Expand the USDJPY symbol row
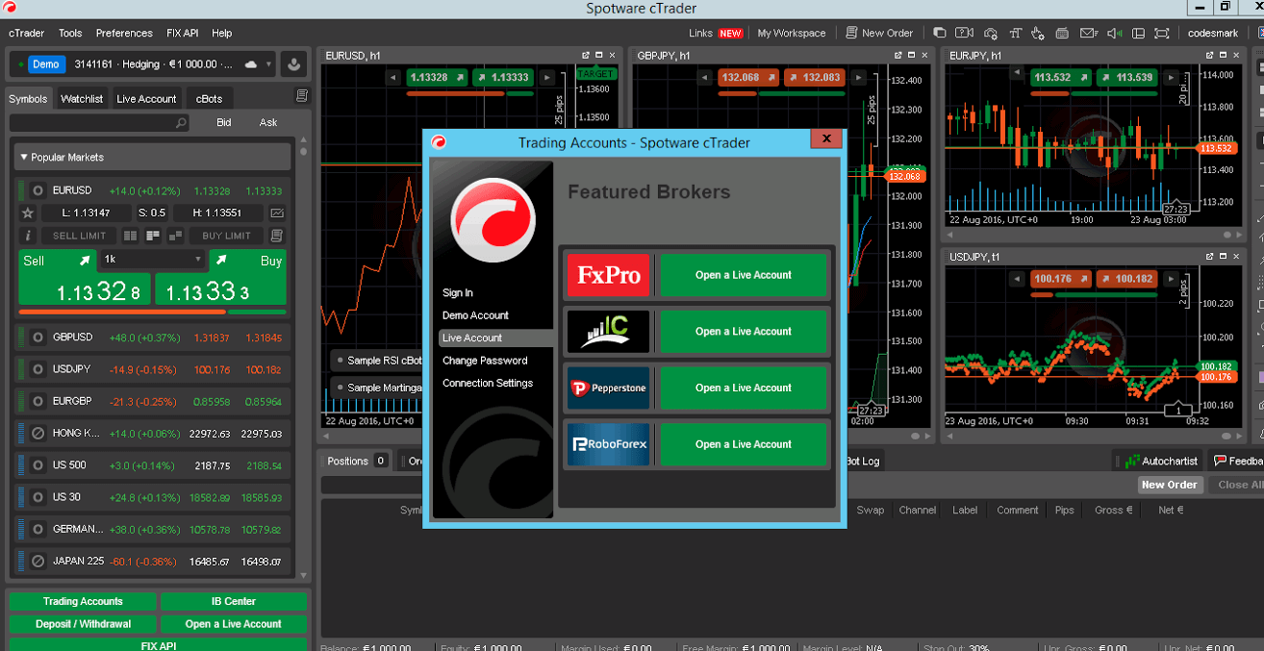This screenshot has height=651, width=1264. [153, 369]
